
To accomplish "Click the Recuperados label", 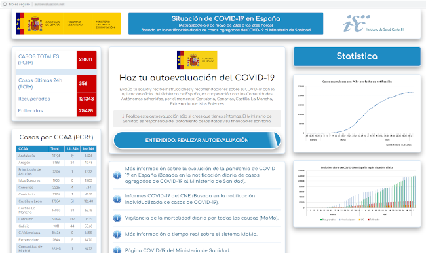I will 34,99.
